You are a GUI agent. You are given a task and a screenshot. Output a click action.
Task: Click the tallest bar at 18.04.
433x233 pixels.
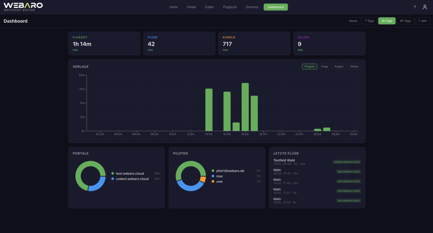point(245,107)
